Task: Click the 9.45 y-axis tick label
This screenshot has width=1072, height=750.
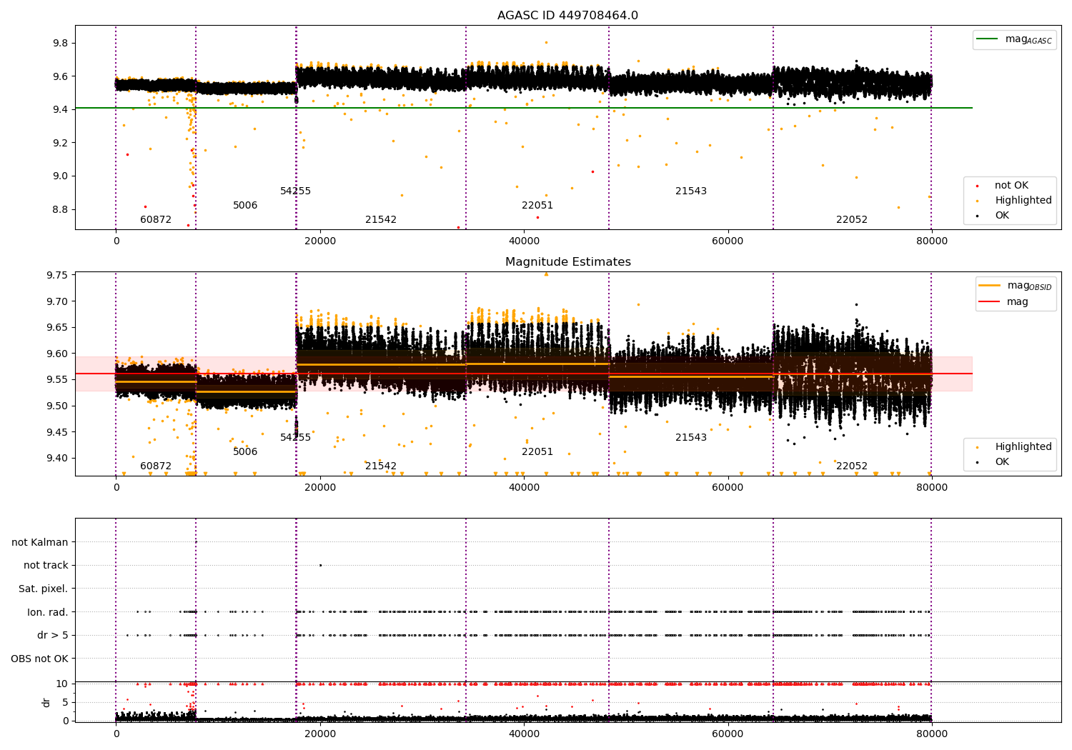Action: [x=57, y=432]
